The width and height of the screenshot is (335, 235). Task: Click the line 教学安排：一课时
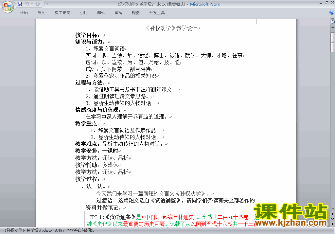(97, 151)
